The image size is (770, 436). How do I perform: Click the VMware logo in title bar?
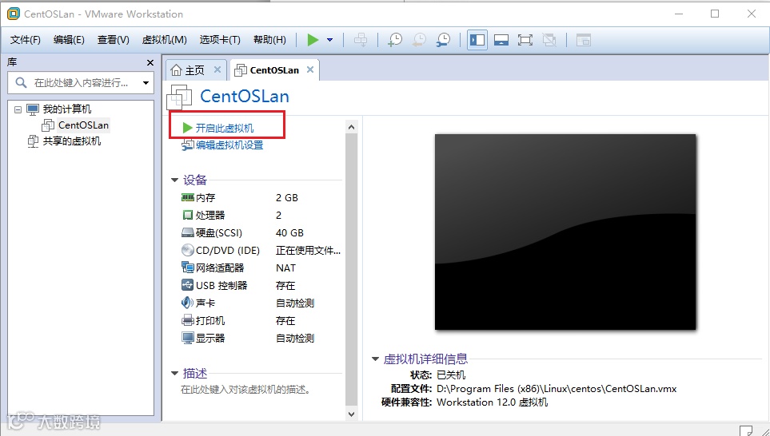[14, 14]
